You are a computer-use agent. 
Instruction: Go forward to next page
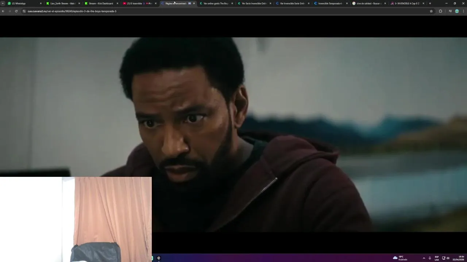tap(9, 11)
